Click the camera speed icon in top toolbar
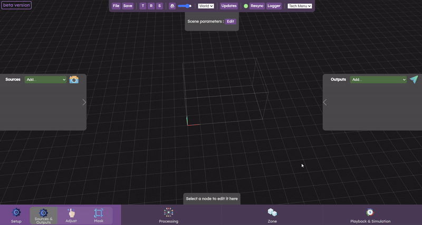Viewport: 422px width, 225px height. [x=172, y=6]
